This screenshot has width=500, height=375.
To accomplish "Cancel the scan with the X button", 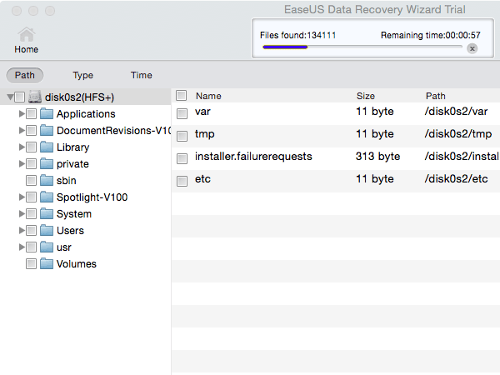I will (472, 48).
